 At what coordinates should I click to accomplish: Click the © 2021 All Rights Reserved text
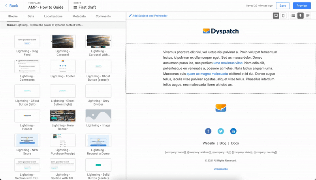point(221,161)
